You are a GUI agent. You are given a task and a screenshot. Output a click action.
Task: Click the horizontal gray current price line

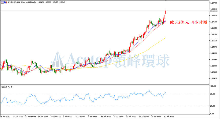click(104, 11)
